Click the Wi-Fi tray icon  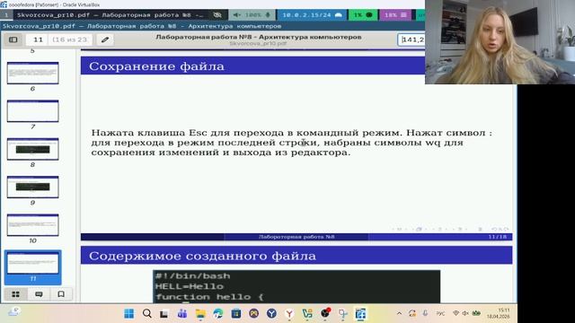[x=456, y=313]
